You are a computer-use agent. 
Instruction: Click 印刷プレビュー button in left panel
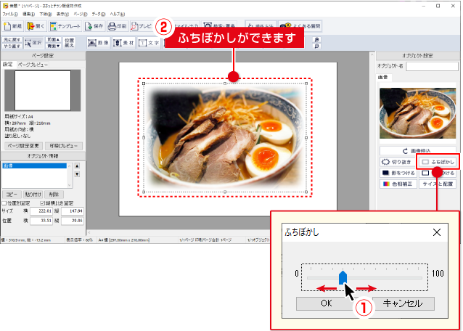[x=63, y=146]
